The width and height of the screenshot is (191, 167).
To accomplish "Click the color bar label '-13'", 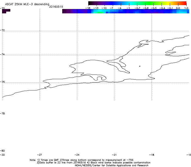I will pyautogui.click(x=96, y=8).
